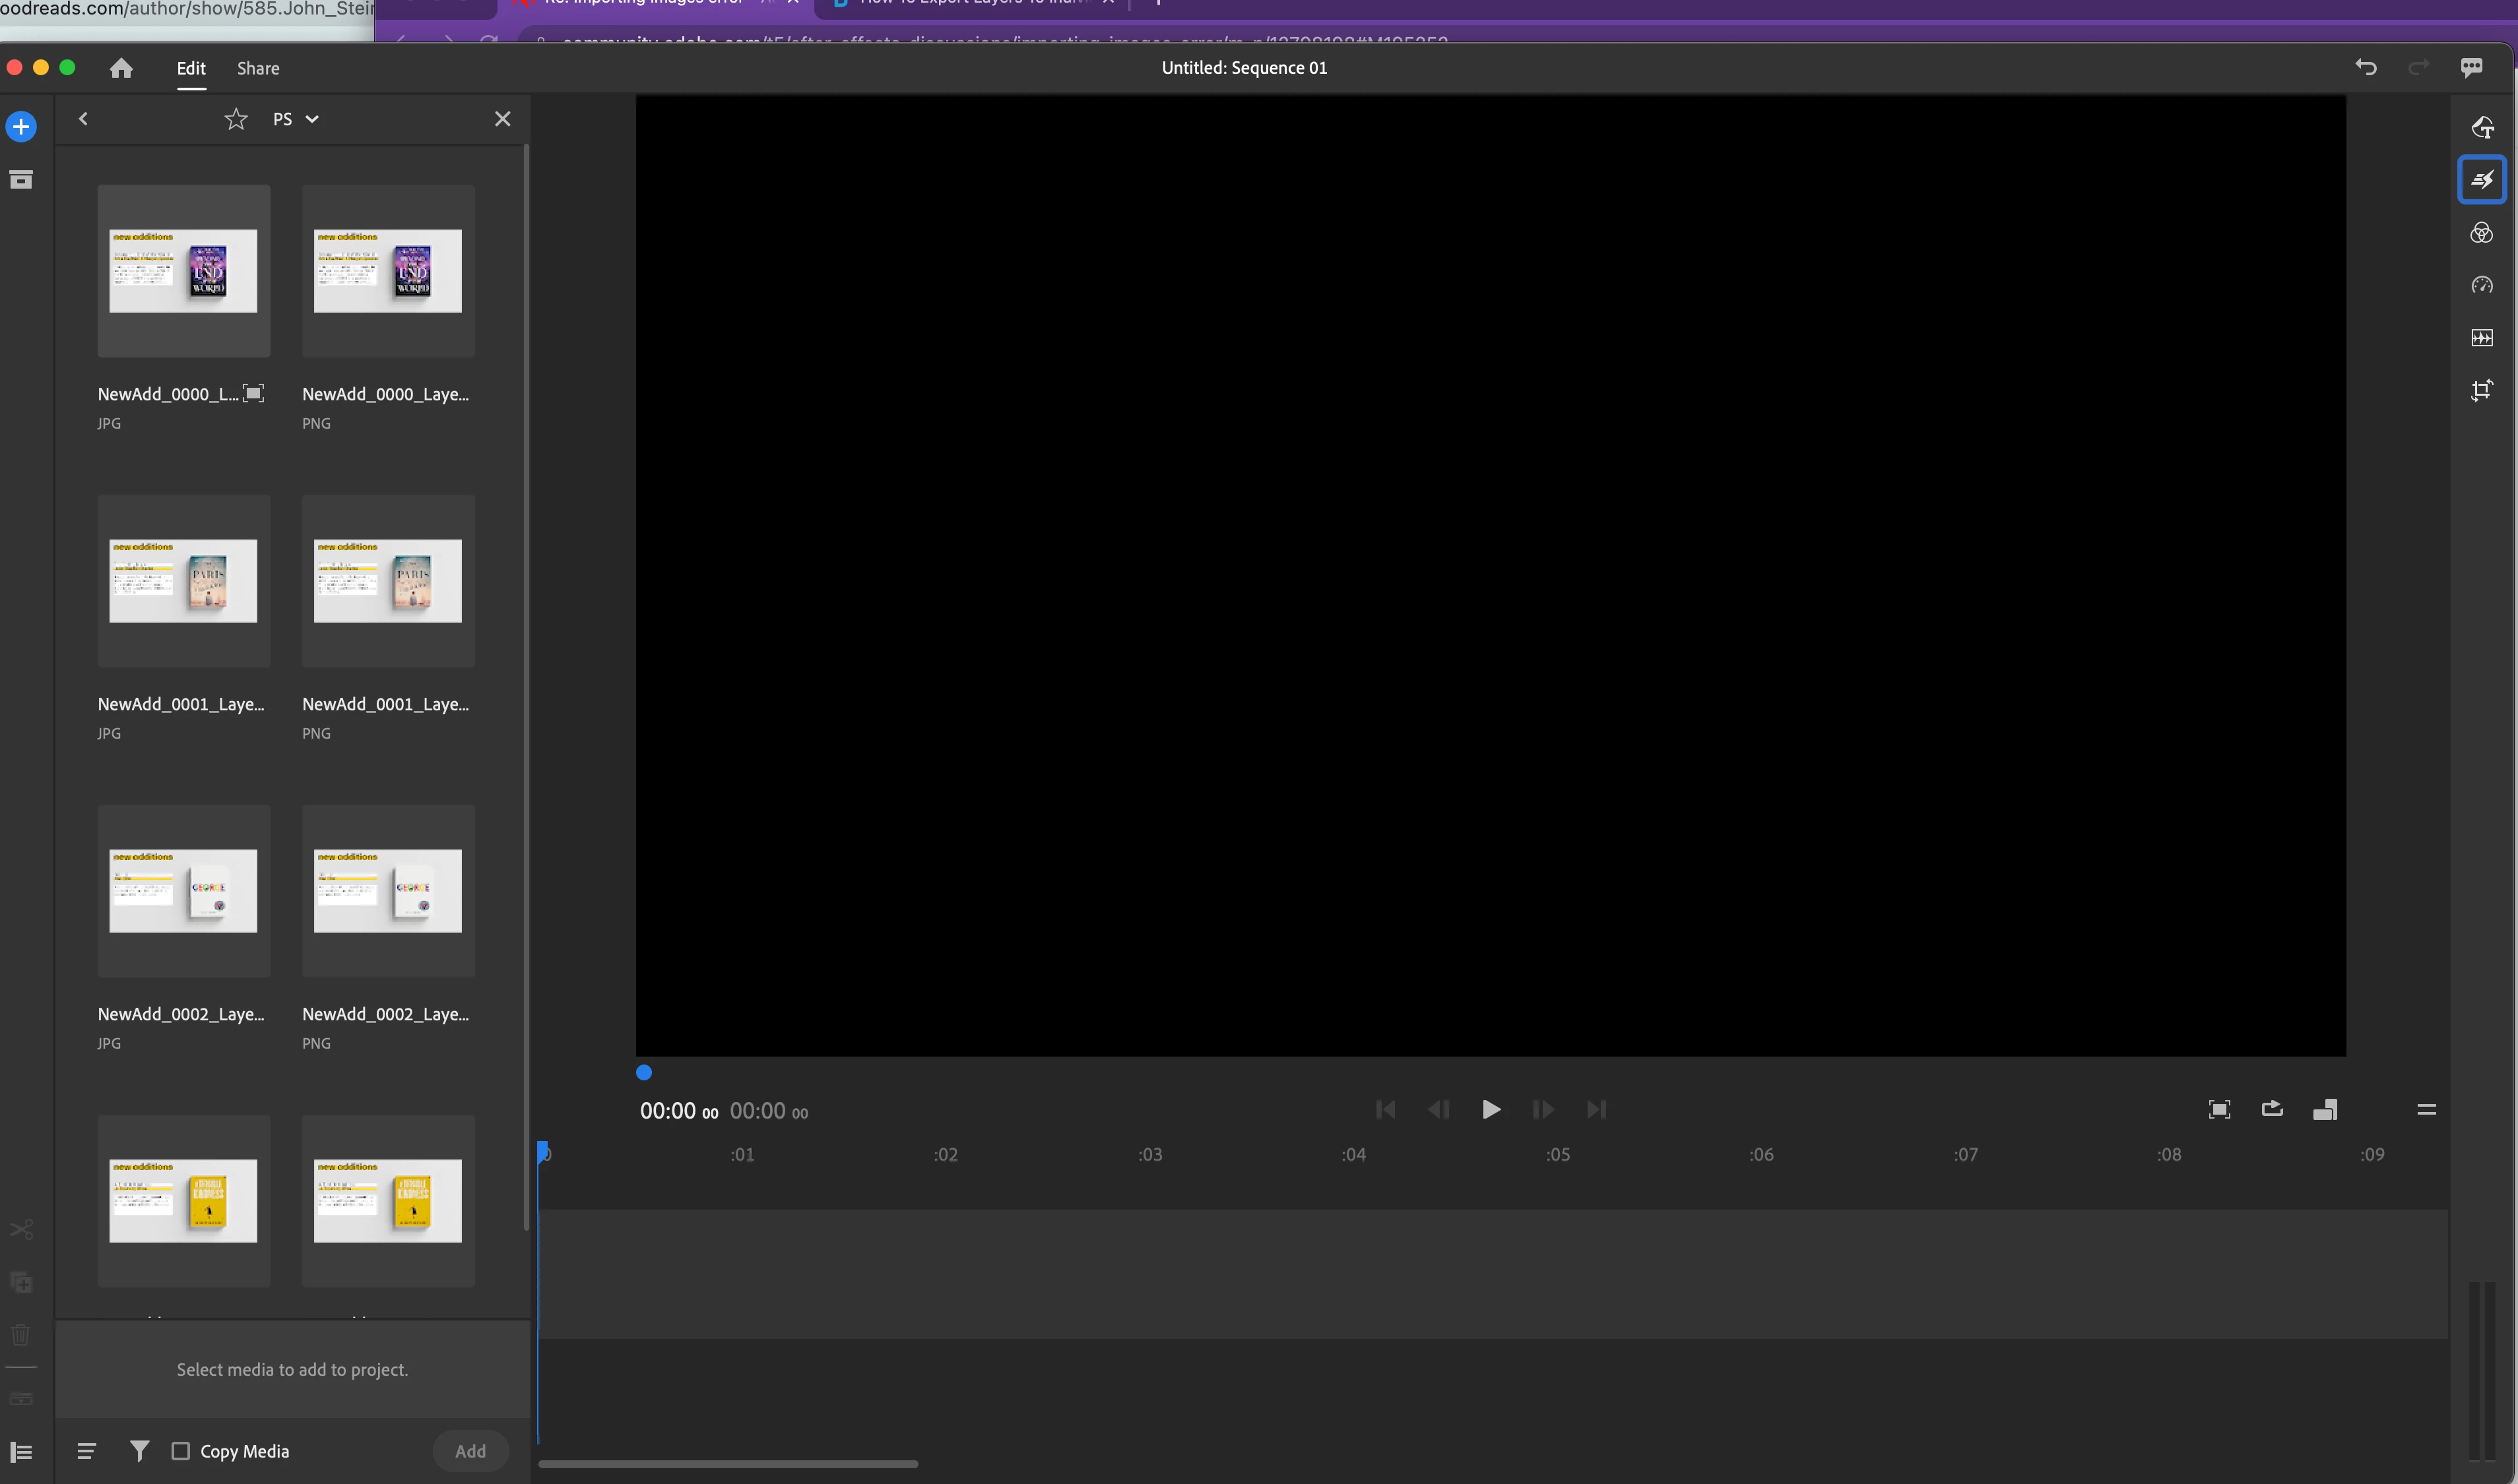The height and width of the screenshot is (1484, 2518).
Task: Open the media sort order menu
Action: click(x=87, y=1450)
